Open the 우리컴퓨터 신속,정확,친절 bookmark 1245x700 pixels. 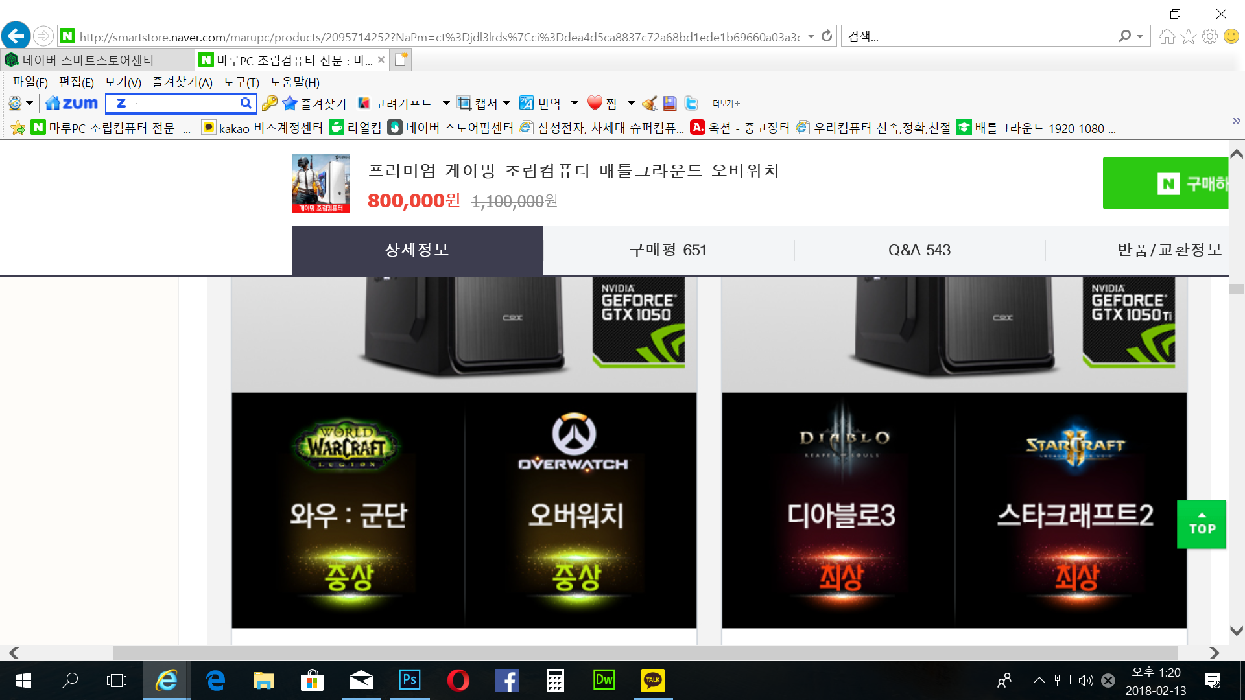pos(873,128)
